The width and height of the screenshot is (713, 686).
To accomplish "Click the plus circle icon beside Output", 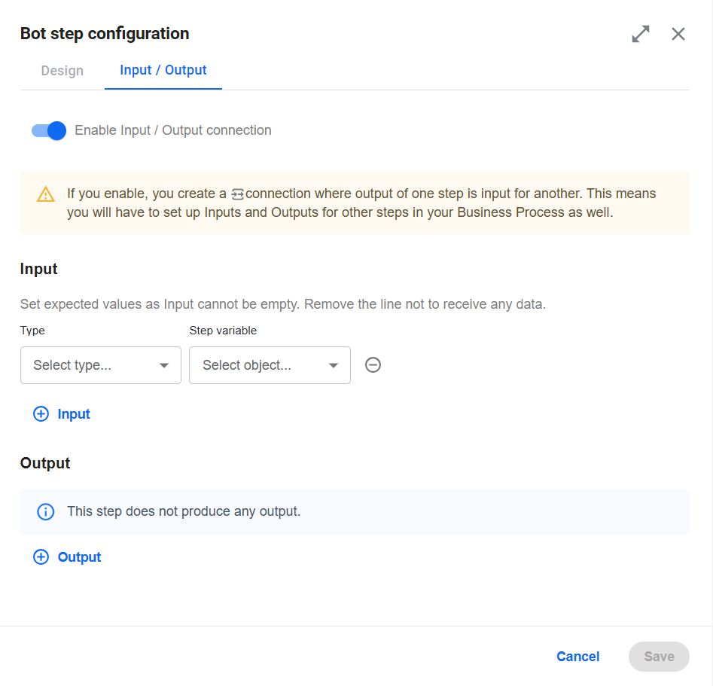I will (41, 556).
